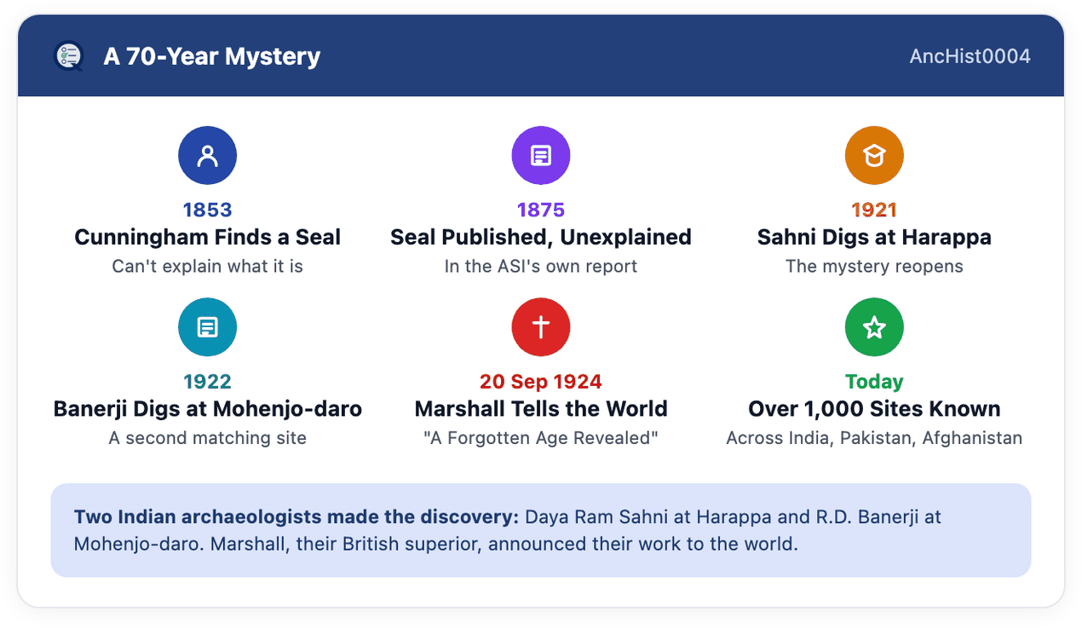Select the 1875 year label
Viewport: 1082px width, 628px height.
point(541,210)
